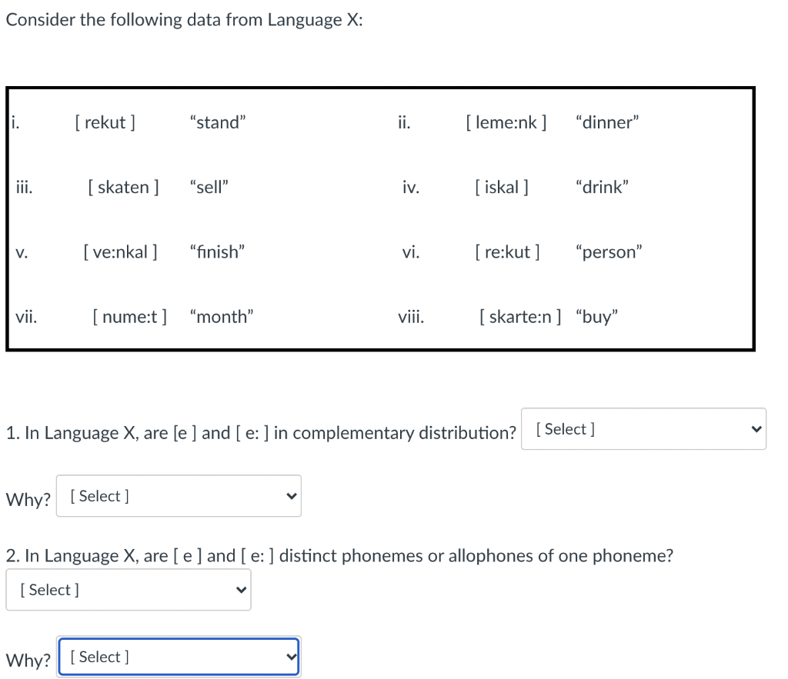Click the Language X data table border
788x679 pixels.
(x=381, y=88)
